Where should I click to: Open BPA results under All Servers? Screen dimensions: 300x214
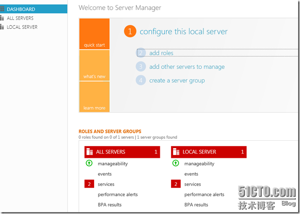109,205
